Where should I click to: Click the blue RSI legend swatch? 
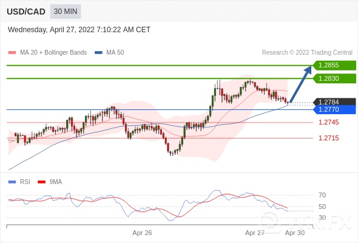(x=12, y=182)
